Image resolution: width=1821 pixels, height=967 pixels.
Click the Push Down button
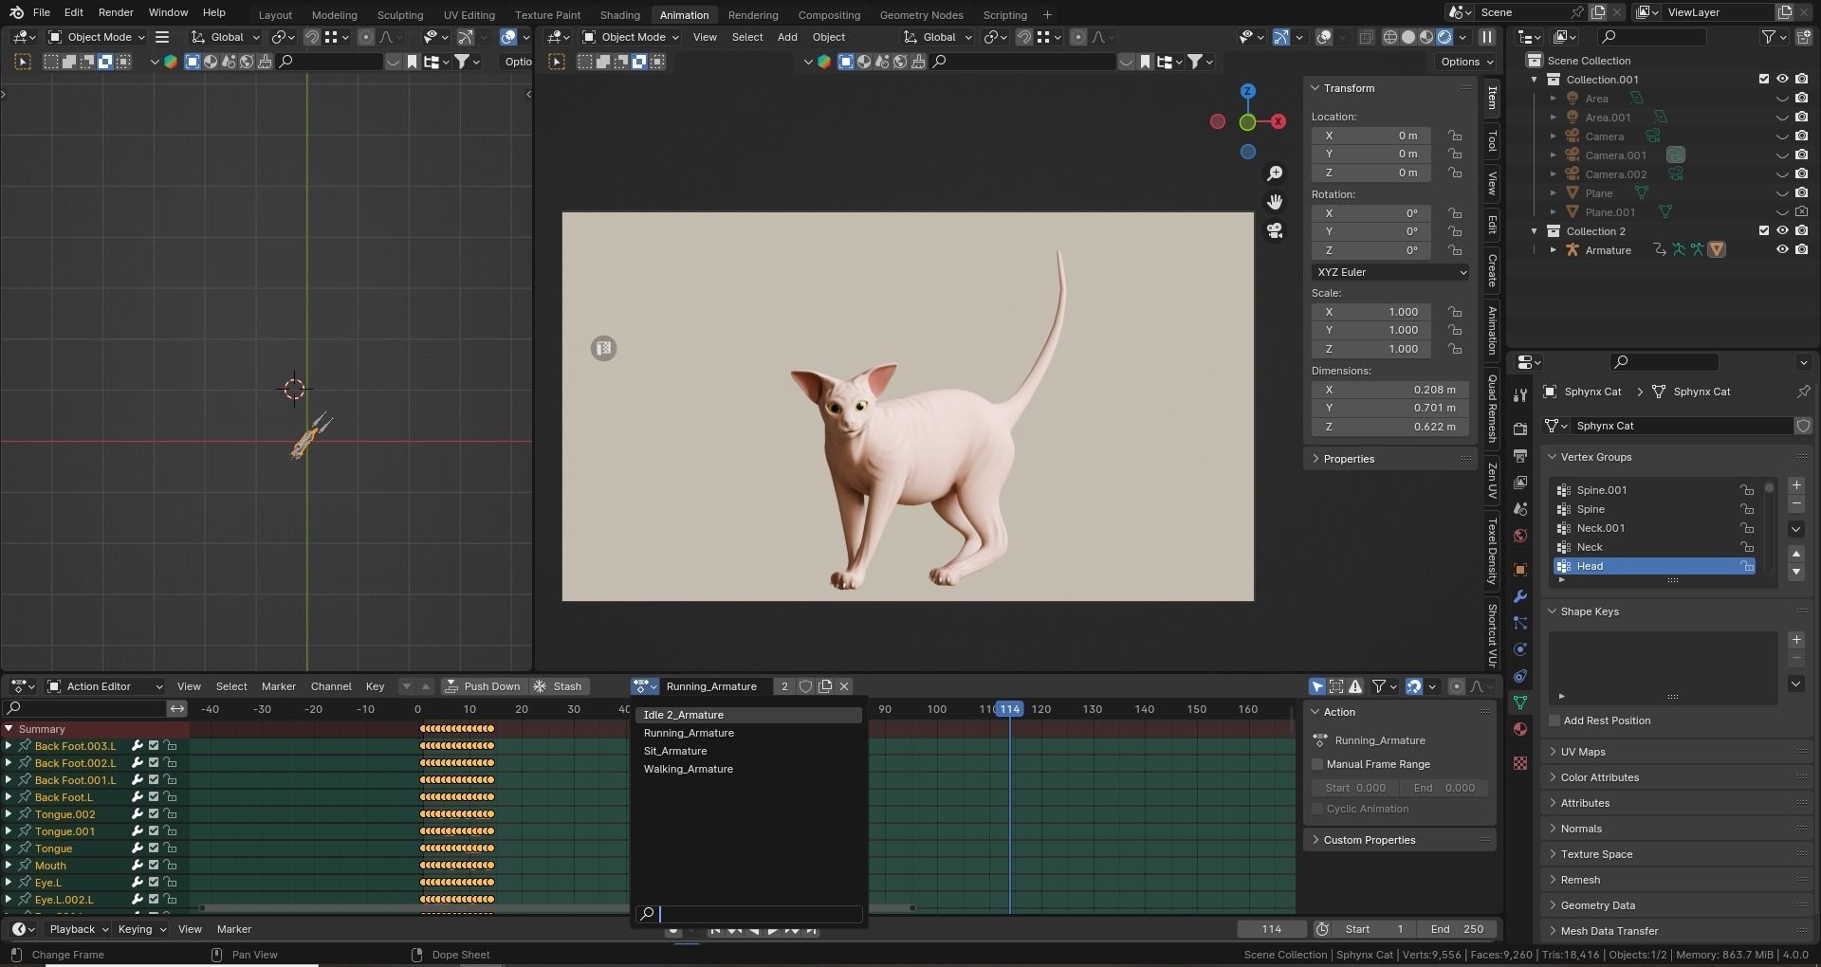pos(483,686)
